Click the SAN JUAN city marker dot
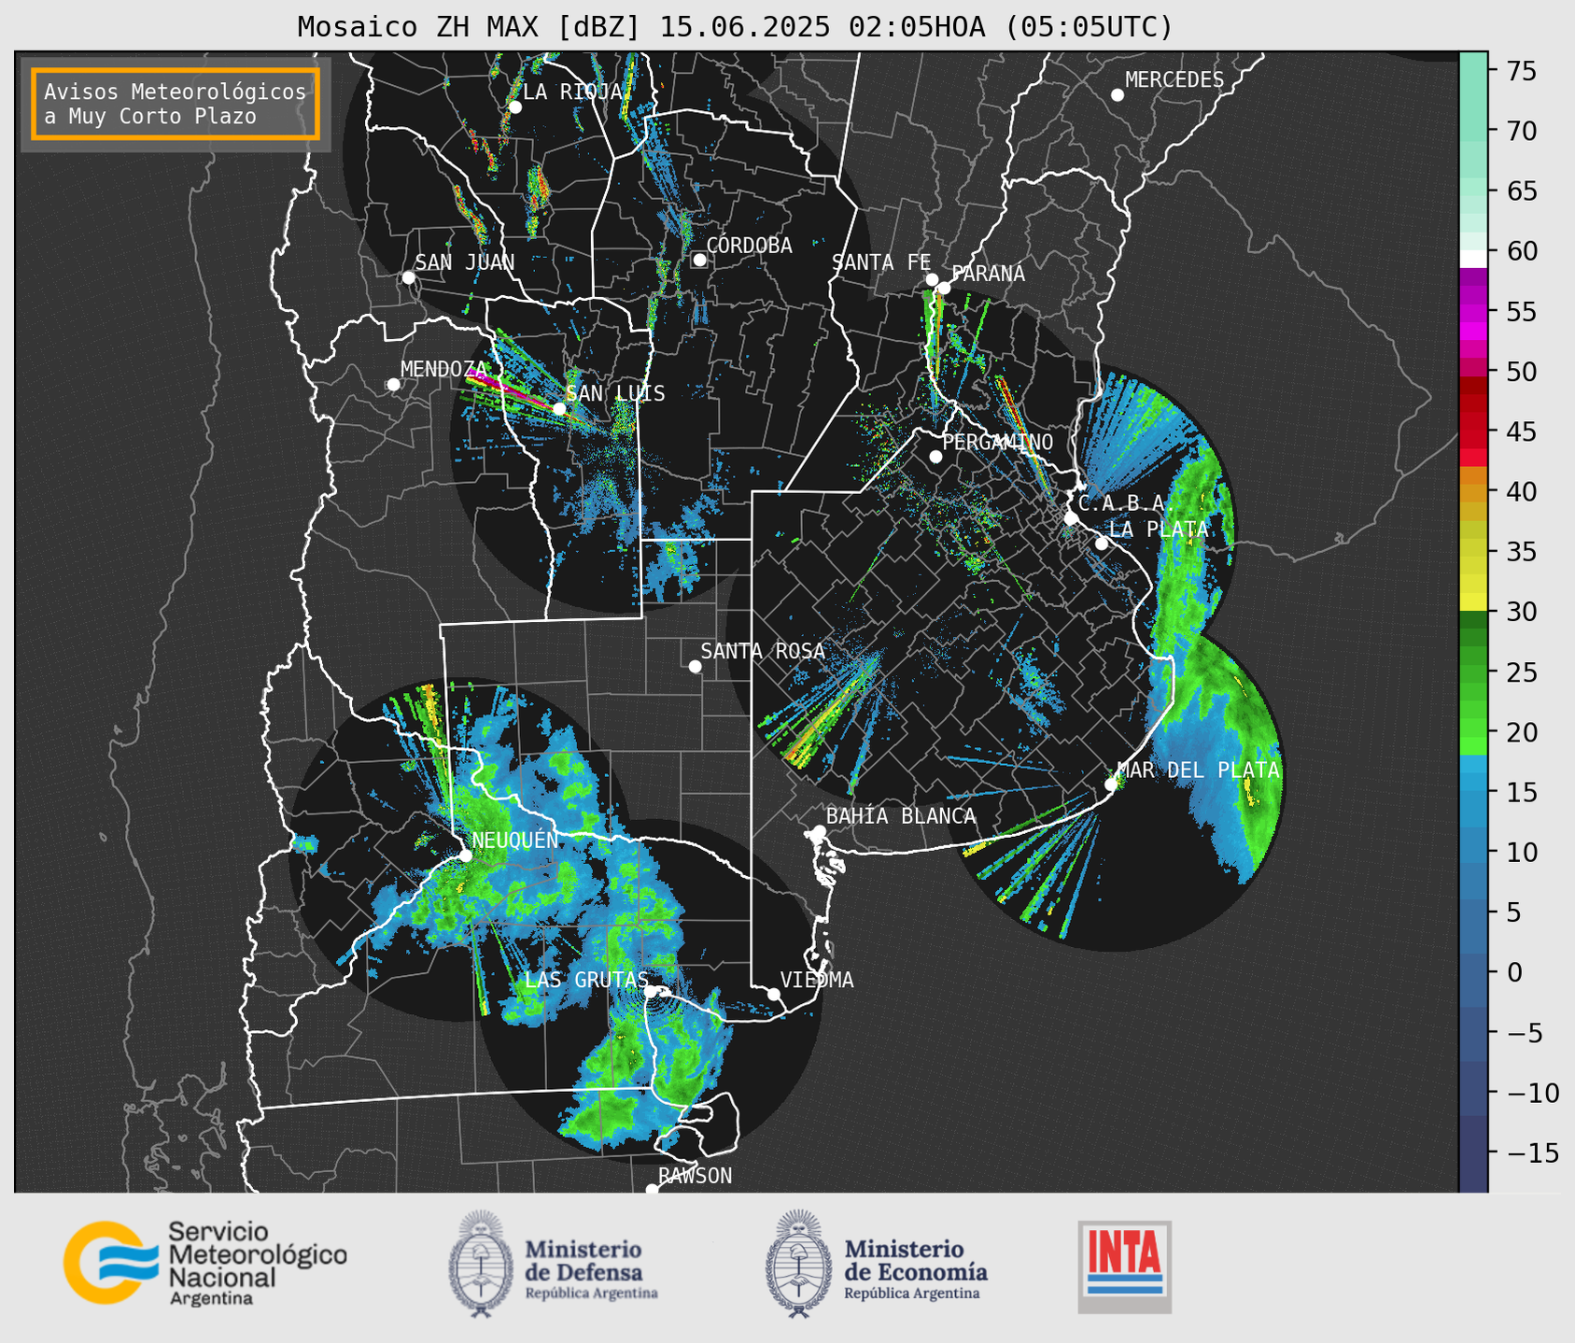The width and height of the screenshot is (1575, 1343). pos(408,277)
